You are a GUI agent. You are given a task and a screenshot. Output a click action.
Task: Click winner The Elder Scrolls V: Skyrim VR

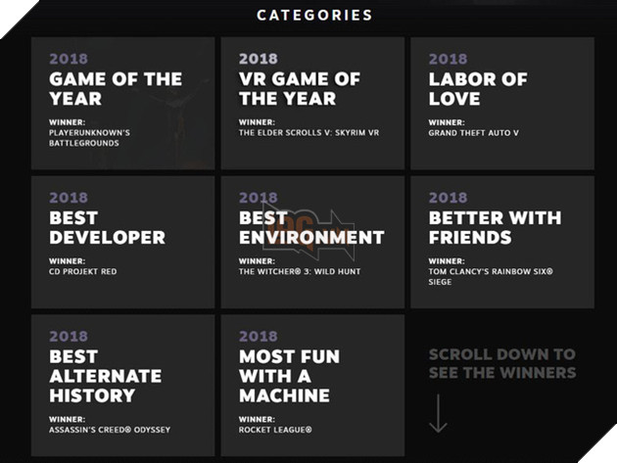pyautogui.click(x=308, y=133)
